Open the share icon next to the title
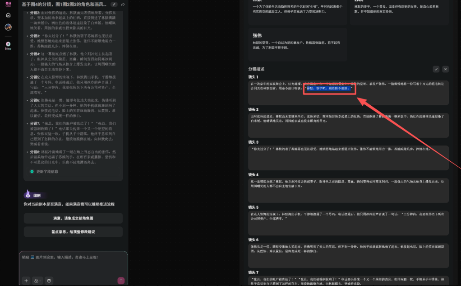Image resolution: width=461 pixels, height=286 pixels. [123, 4]
